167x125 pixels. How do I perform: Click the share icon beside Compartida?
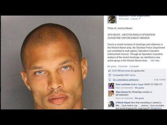(x=110, y=75)
